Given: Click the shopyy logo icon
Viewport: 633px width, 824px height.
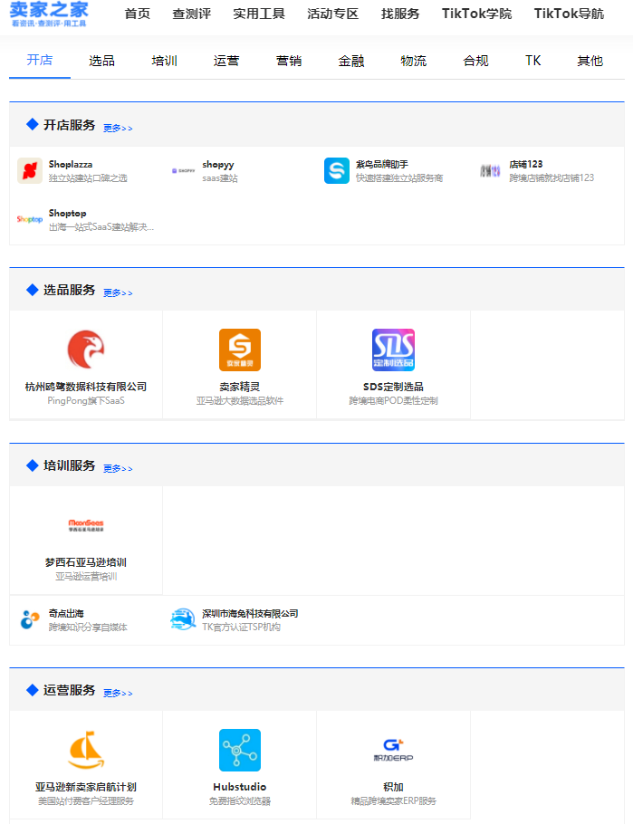Looking at the screenshot, I should pyautogui.click(x=184, y=171).
